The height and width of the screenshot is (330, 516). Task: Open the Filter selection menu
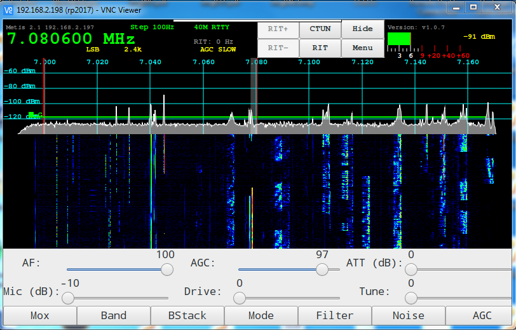click(335, 315)
